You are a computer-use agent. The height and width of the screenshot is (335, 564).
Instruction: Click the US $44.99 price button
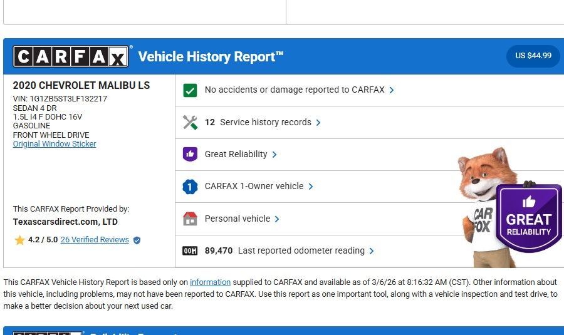(x=533, y=56)
